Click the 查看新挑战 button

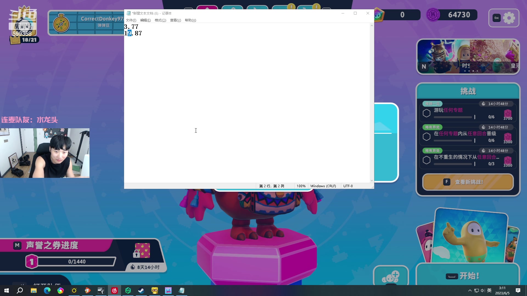pyautogui.click(x=468, y=182)
